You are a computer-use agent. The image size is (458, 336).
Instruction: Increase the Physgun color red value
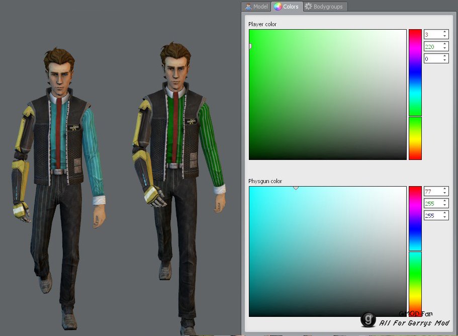pyautogui.click(x=444, y=189)
